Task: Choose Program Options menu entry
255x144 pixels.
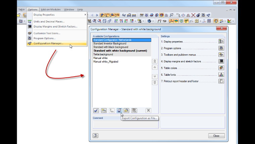Action: tap(57, 38)
